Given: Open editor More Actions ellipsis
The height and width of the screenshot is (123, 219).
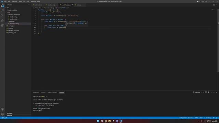Looking at the screenshot, I should click(x=217, y=5).
